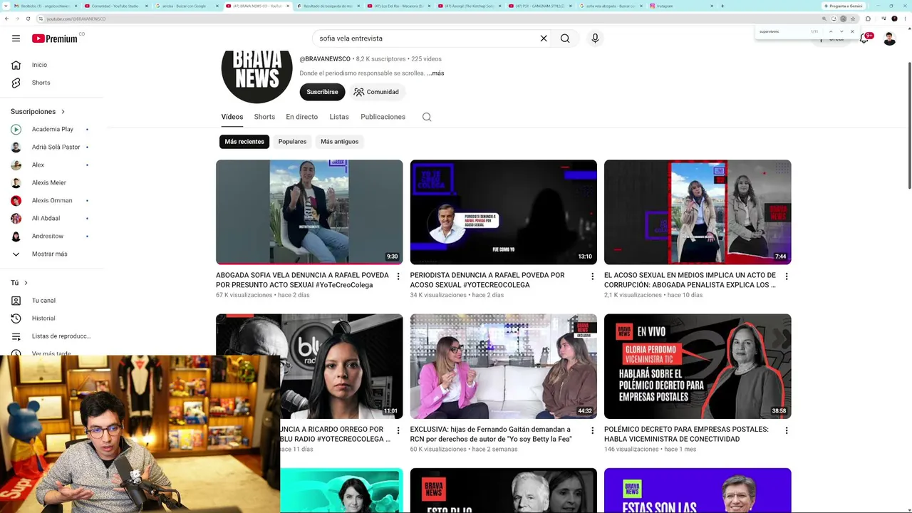
Task: Open a new browser tab
Action: (722, 6)
